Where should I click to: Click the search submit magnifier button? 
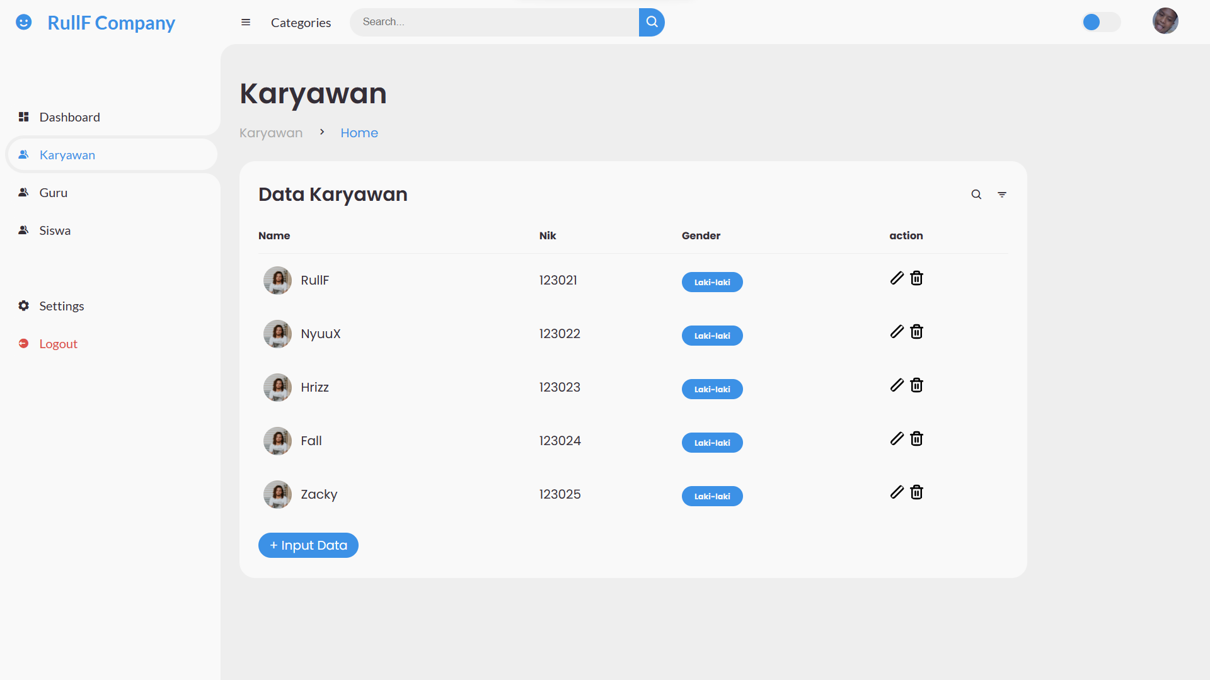(x=651, y=22)
